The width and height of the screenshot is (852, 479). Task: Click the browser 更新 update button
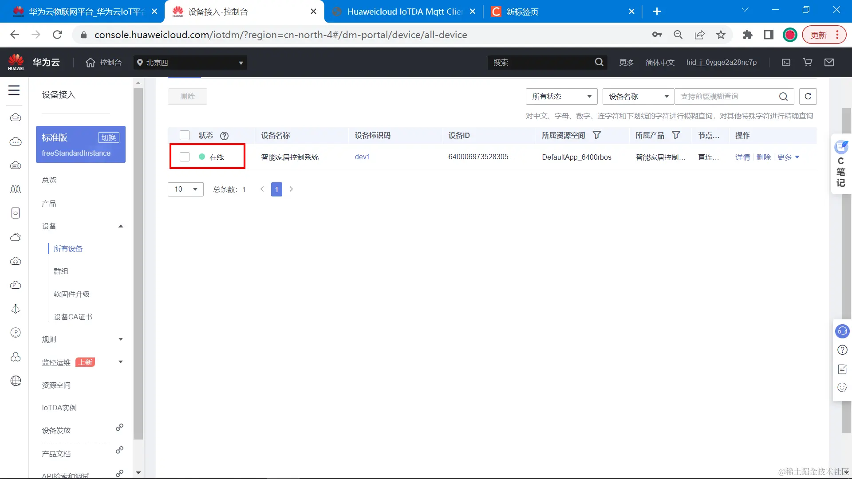pyautogui.click(x=824, y=35)
